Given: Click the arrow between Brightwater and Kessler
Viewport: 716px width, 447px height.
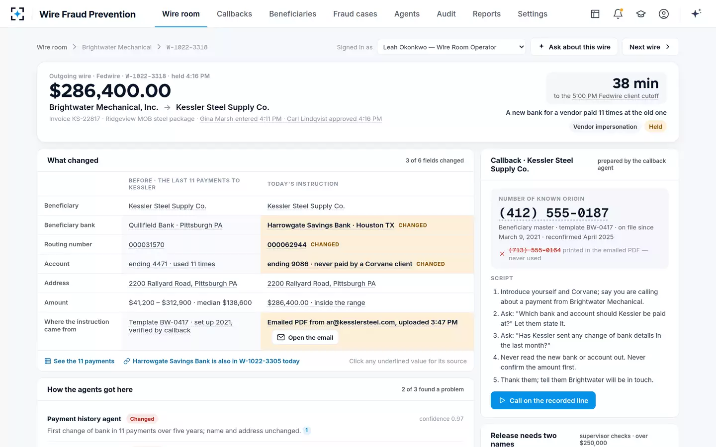Looking at the screenshot, I should pyautogui.click(x=167, y=107).
